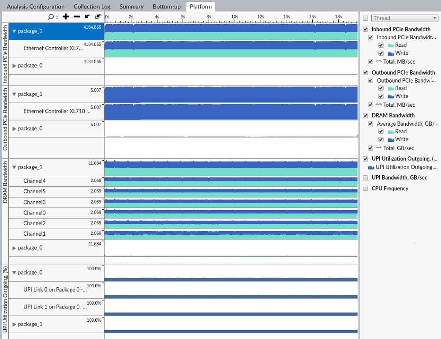Click the UPI Utilization Outgoing legend icon
This screenshot has height=339, width=441.
pos(371,167)
